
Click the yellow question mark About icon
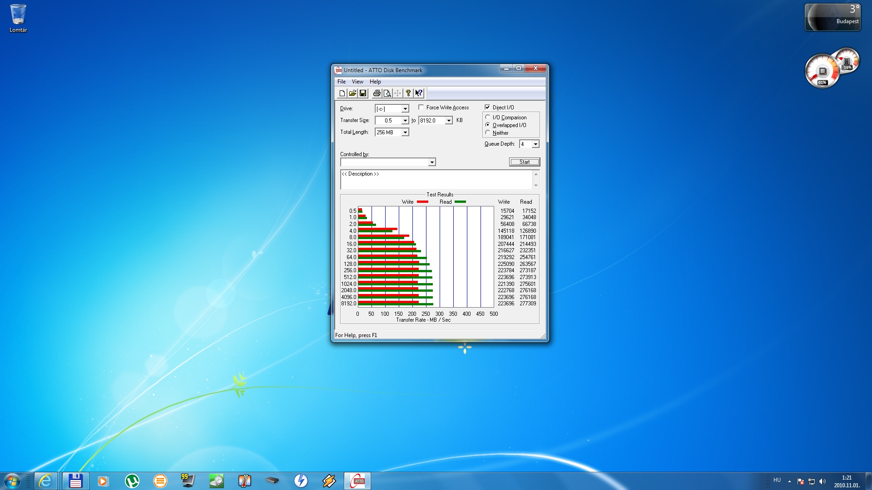[408, 93]
